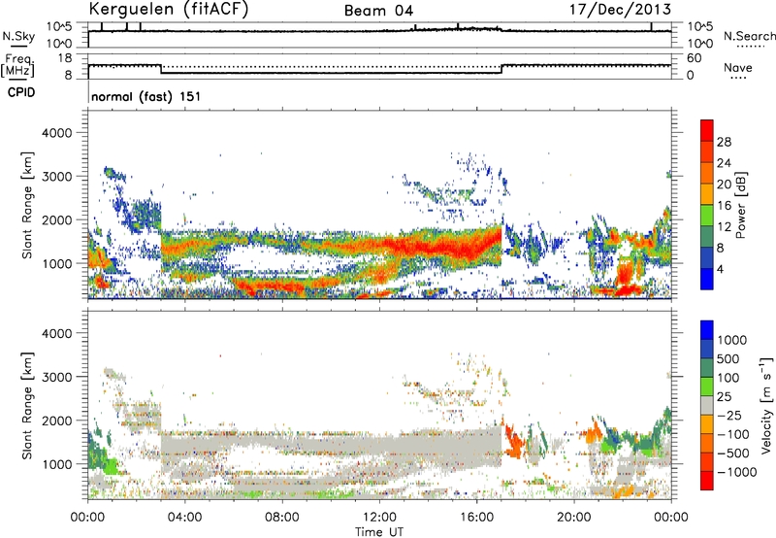Click the "08:00" time tick label
The image size is (776, 538).
click(282, 518)
